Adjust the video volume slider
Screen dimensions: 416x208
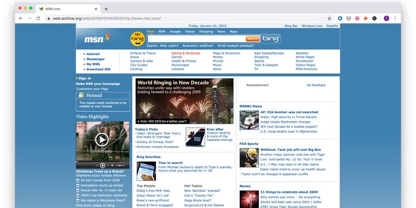tap(120, 165)
